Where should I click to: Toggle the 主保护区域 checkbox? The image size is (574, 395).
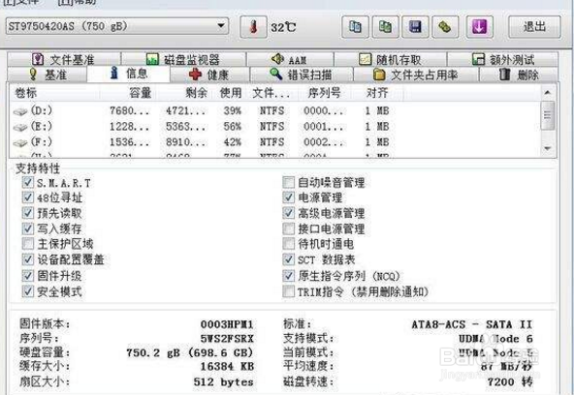point(28,244)
